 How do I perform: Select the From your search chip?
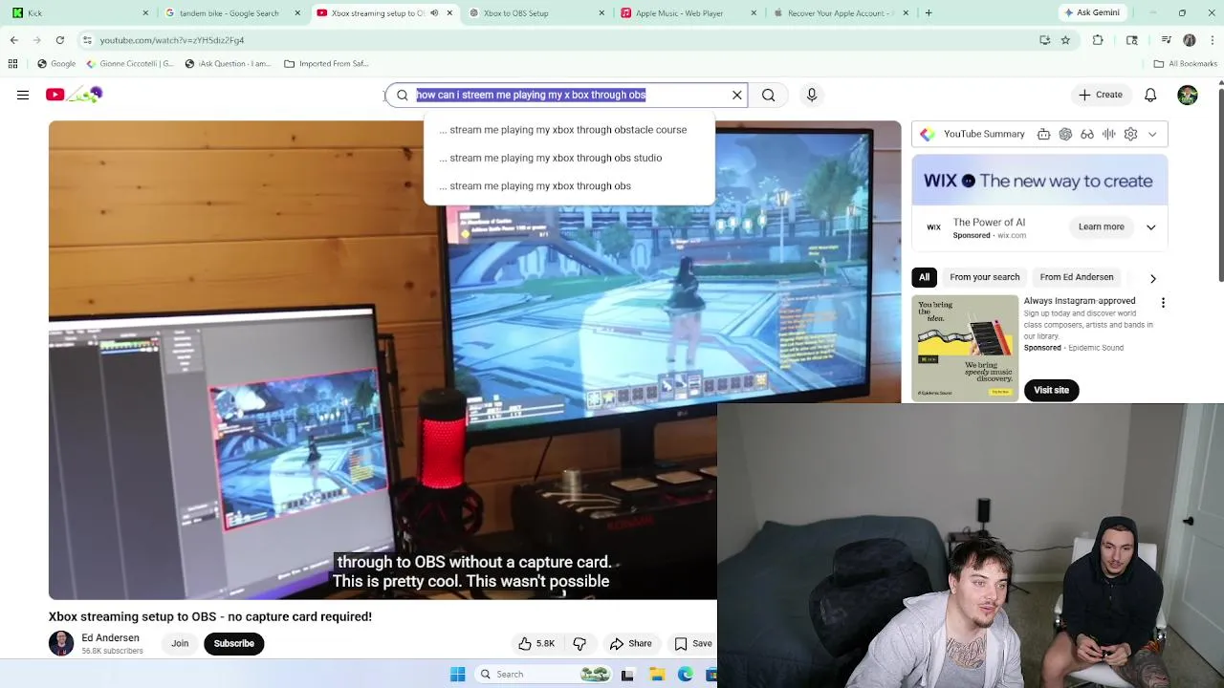point(984,277)
